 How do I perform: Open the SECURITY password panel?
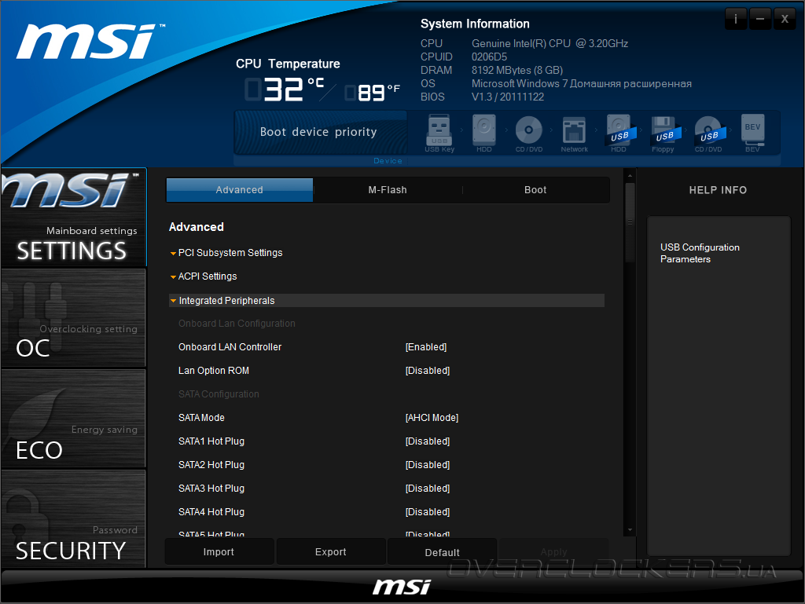(73, 519)
